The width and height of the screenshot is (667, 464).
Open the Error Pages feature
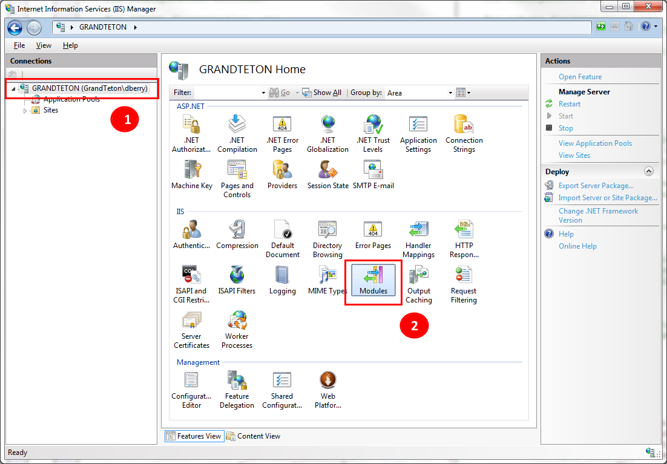373,235
